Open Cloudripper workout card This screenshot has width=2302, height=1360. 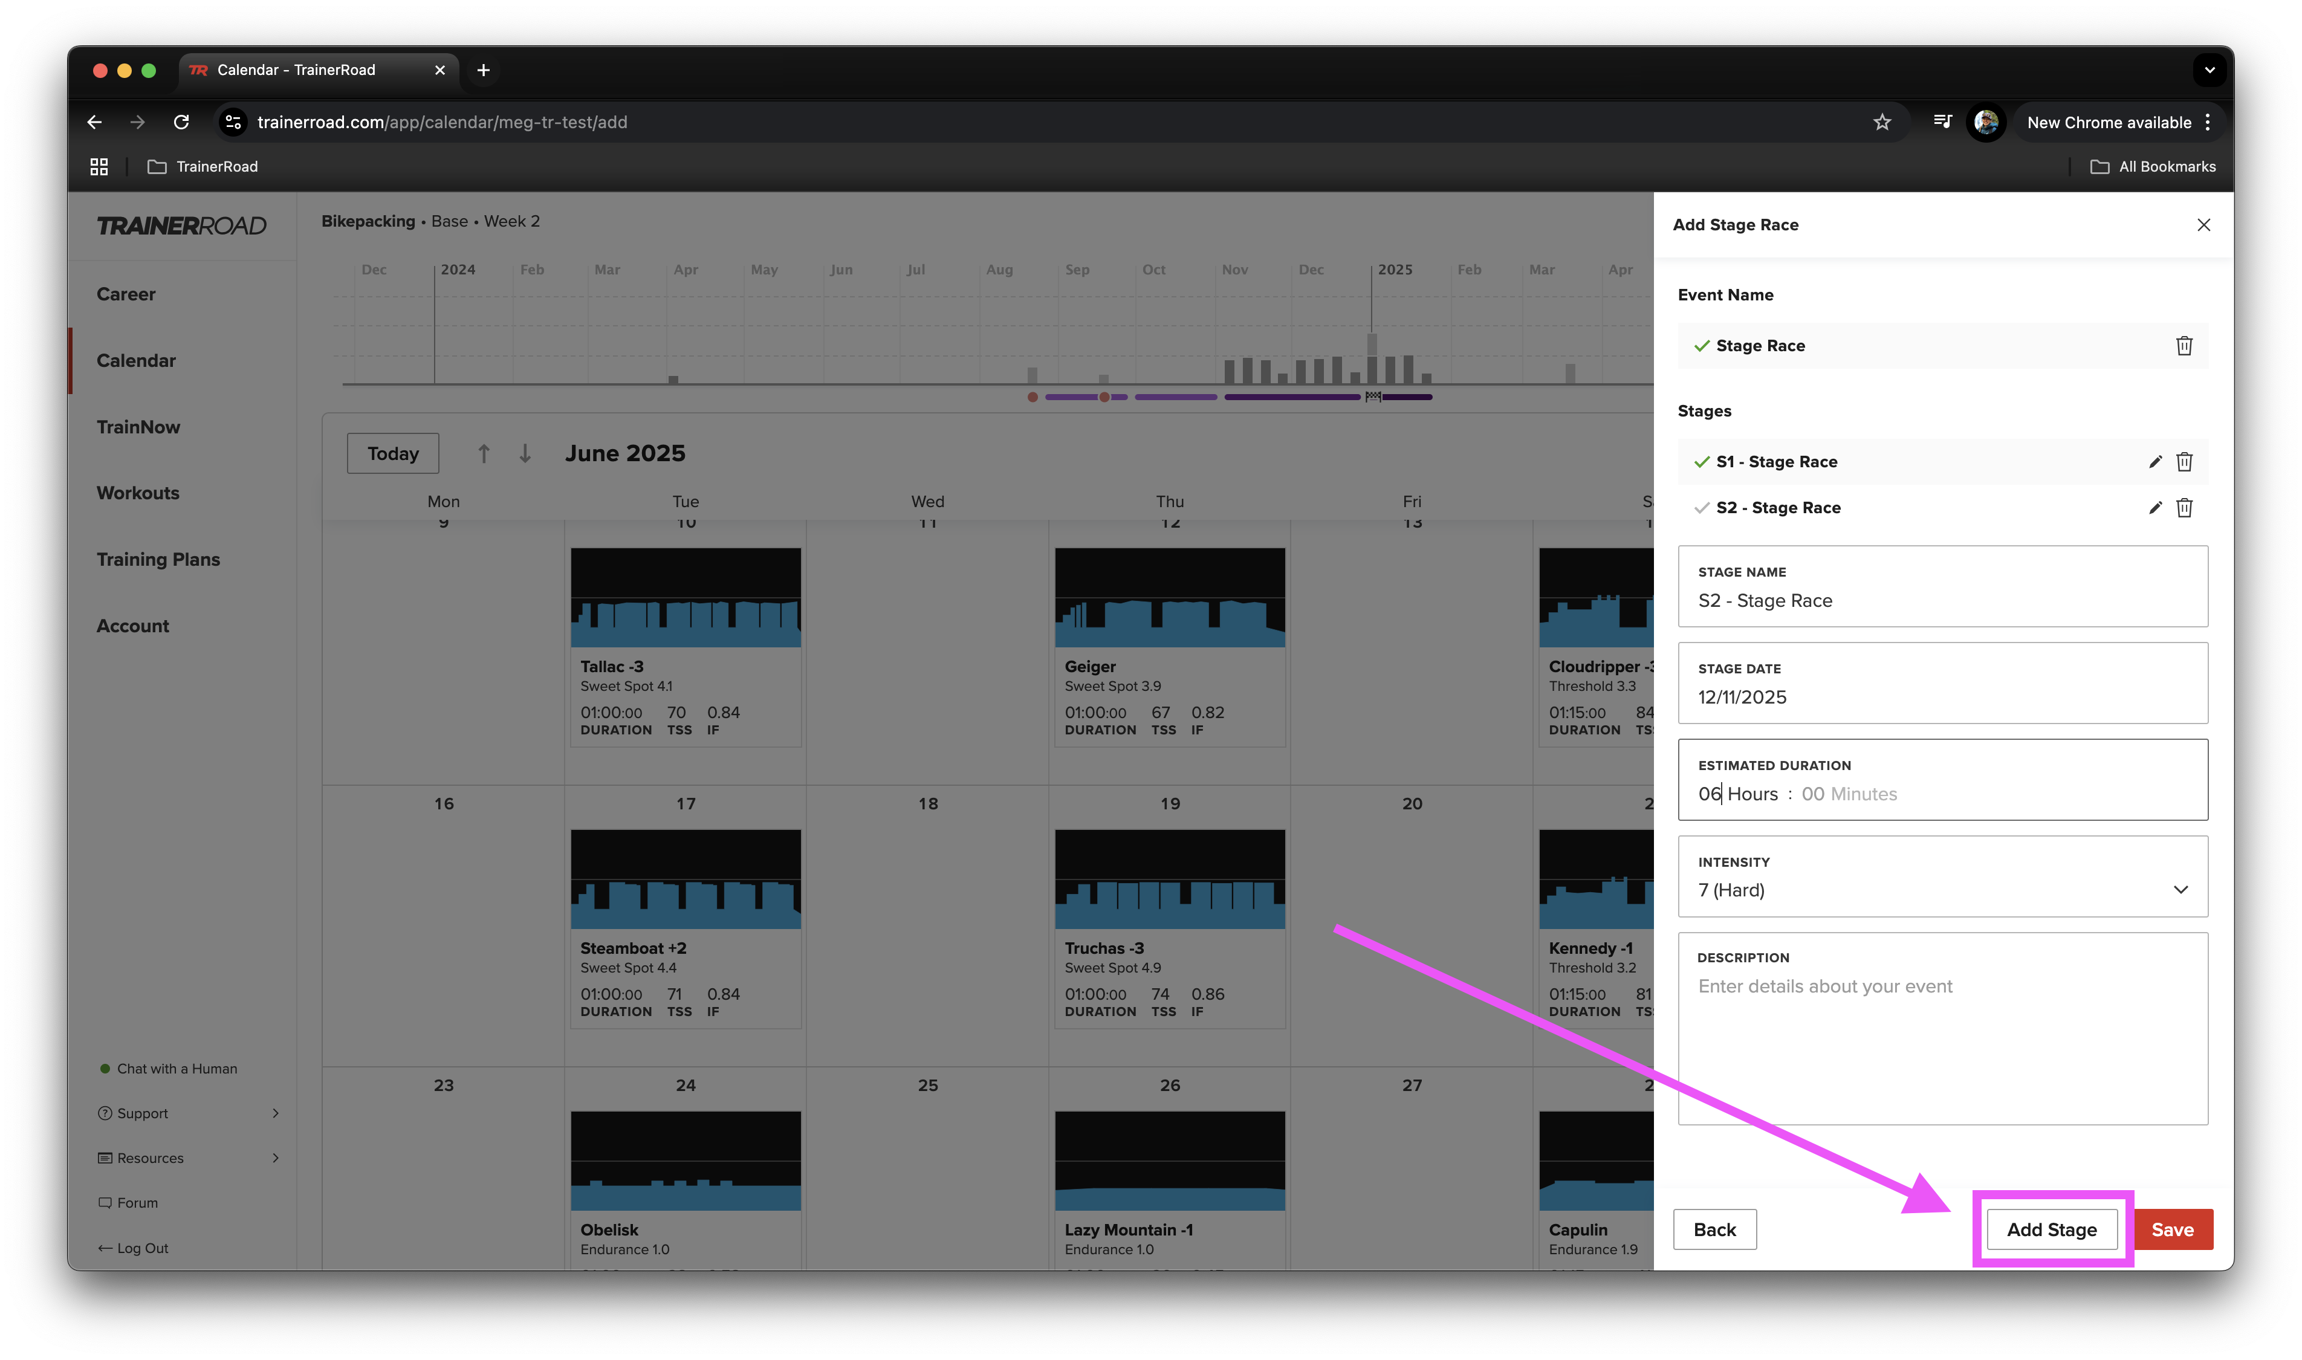(x=1597, y=647)
